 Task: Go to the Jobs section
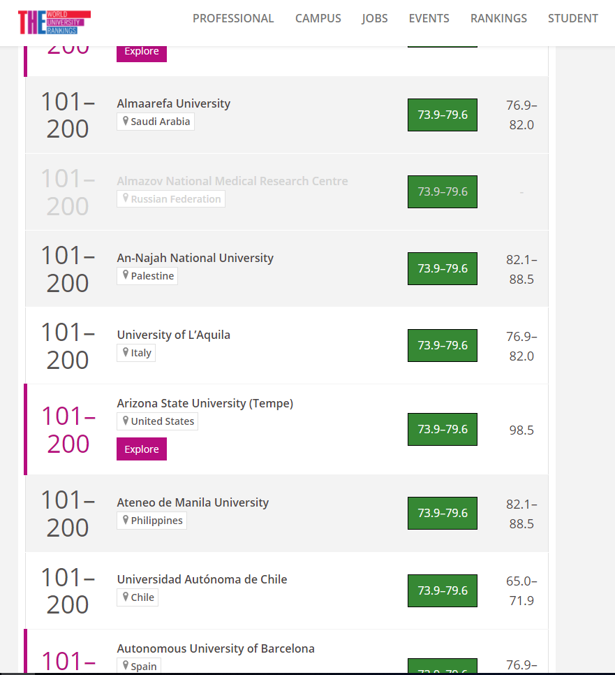tap(375, 19)
